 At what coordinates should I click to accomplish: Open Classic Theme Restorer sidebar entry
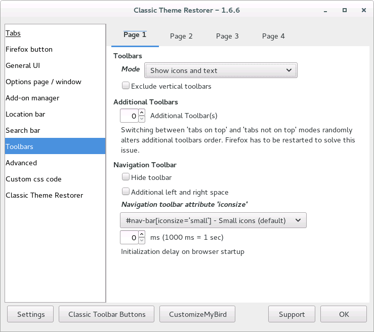[55, 195]
